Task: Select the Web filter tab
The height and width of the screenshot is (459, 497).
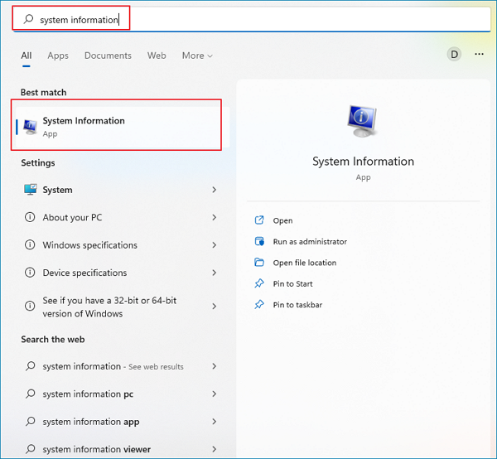Action: [x=157, y=56]
